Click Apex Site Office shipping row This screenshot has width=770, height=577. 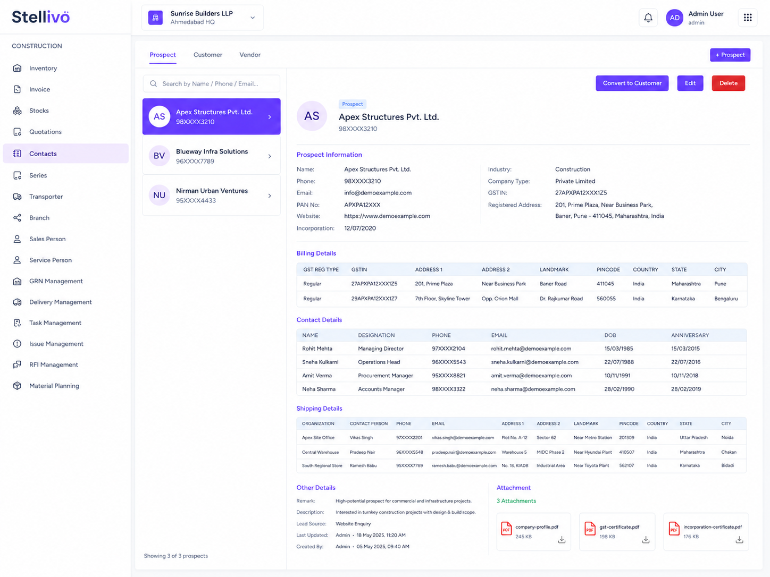coord(522,438)
